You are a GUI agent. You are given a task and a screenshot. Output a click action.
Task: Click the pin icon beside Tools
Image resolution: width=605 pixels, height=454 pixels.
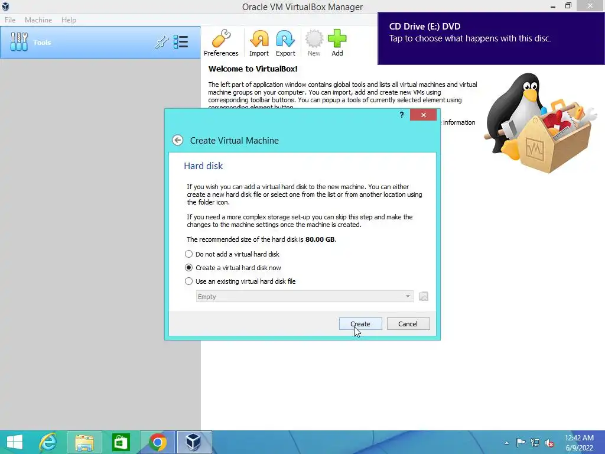click(162, 42)
